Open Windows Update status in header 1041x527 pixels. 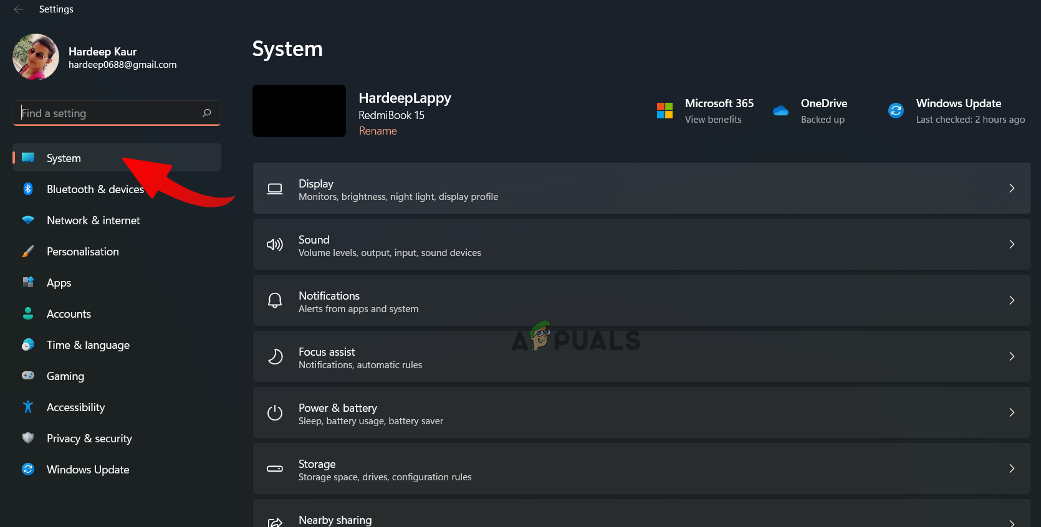tap(958, 111)
